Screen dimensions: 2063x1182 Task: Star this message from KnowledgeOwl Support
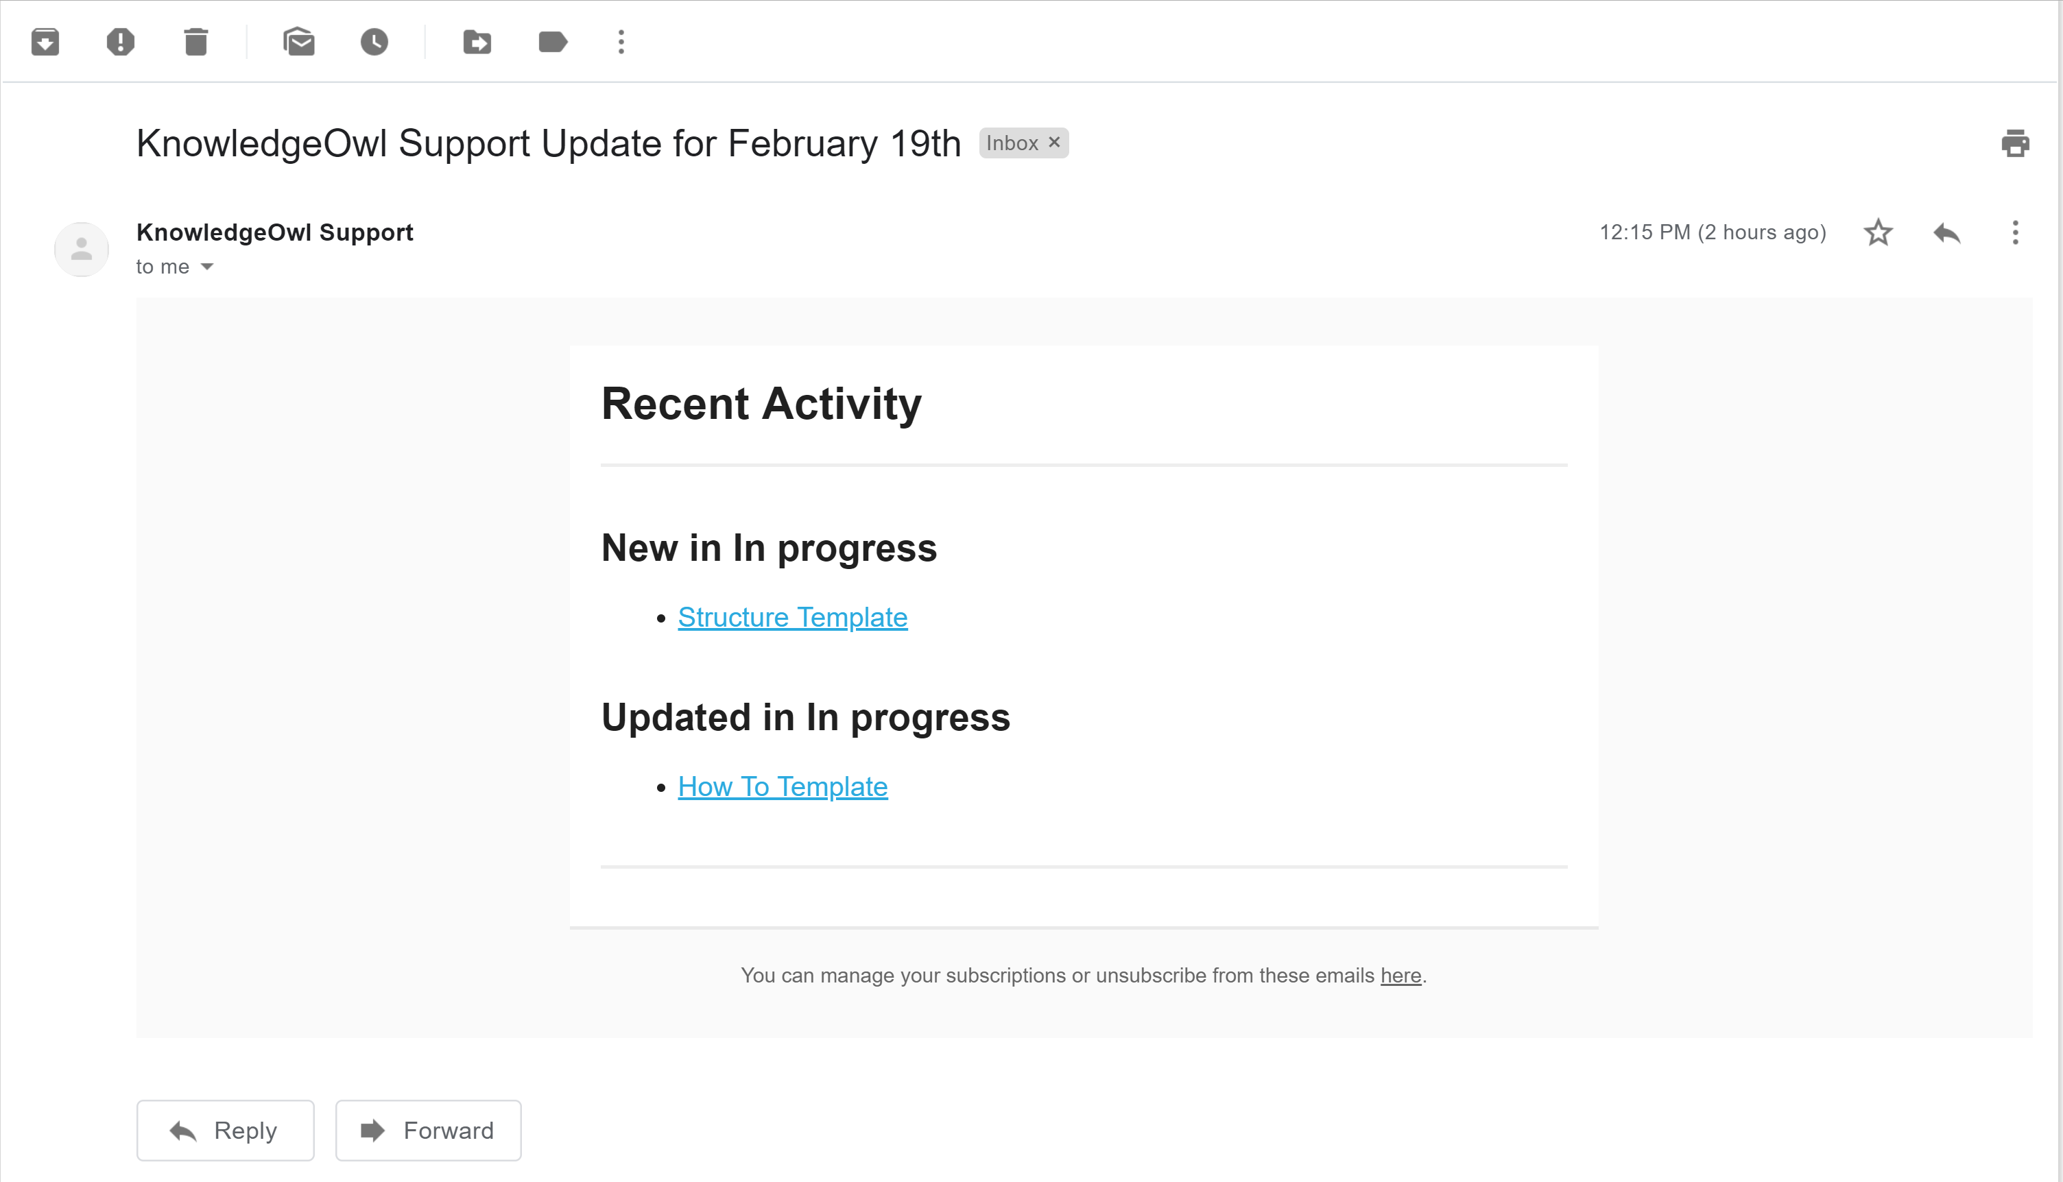(x=1878, y=233)
